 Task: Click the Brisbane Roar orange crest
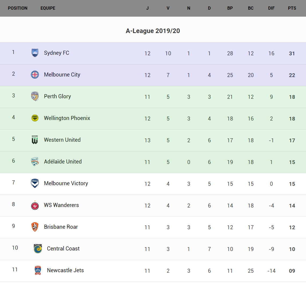pyautogui.click(x=35, y=227)
